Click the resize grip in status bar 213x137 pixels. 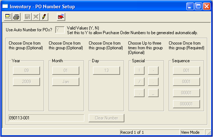coord(209,132)
